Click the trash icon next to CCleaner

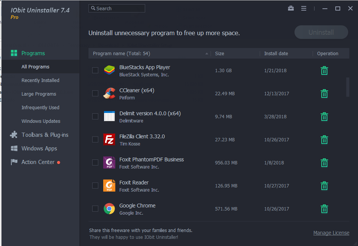click(x=324, y=93)
